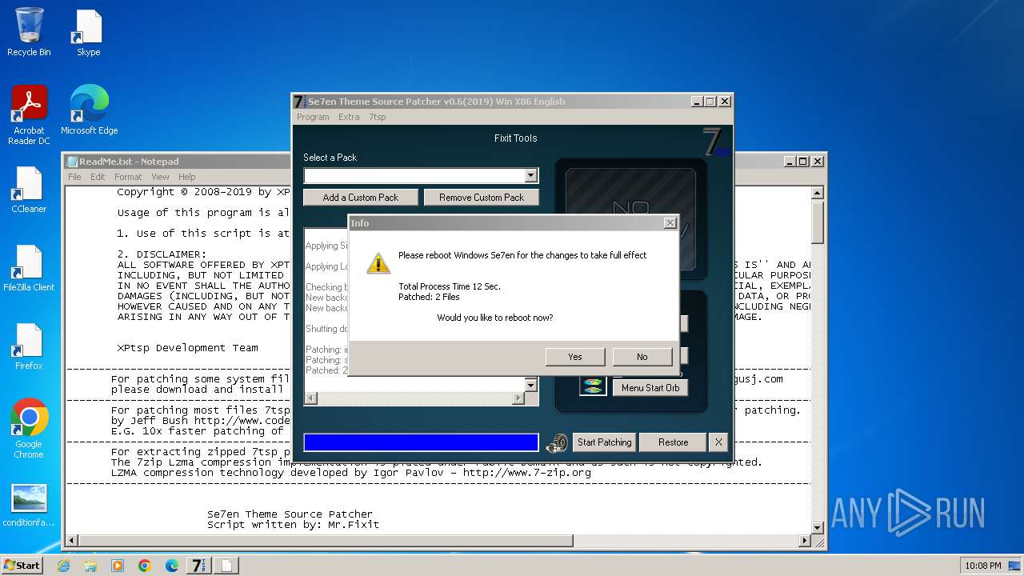Click the blue patching progress bar
The image size is (1024, 576).
[x=421, y=442]
